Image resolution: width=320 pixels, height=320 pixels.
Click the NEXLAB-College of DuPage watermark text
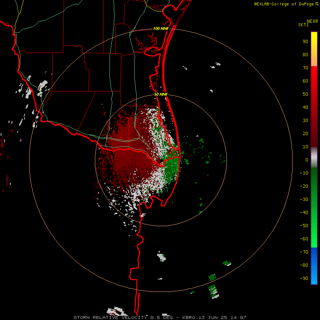[286, 4]
